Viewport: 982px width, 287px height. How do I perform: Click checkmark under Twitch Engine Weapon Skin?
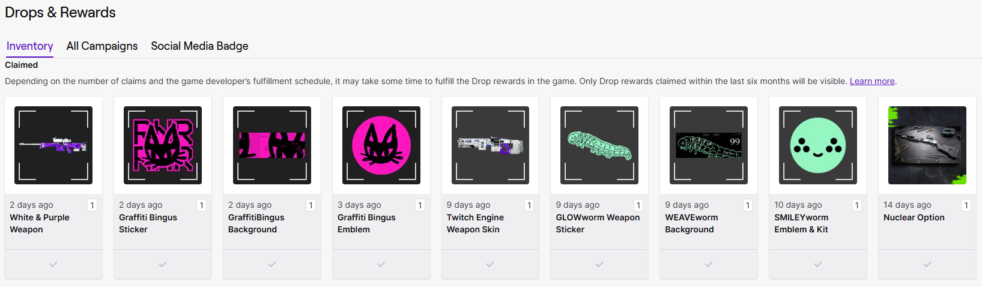point(490,264)
